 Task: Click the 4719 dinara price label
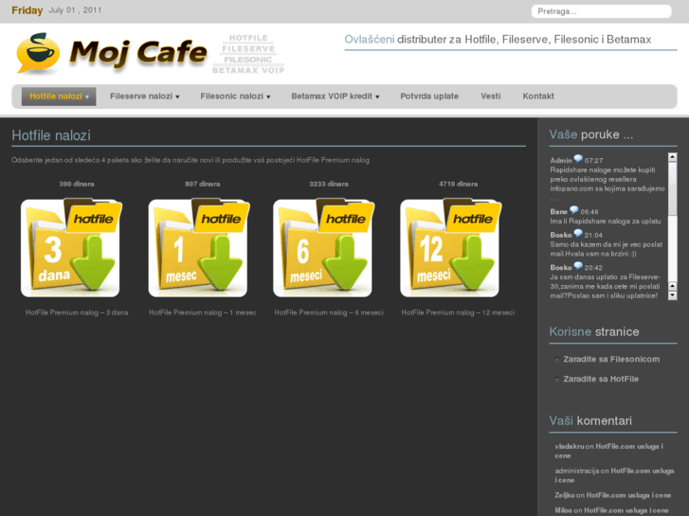[458, 184]
